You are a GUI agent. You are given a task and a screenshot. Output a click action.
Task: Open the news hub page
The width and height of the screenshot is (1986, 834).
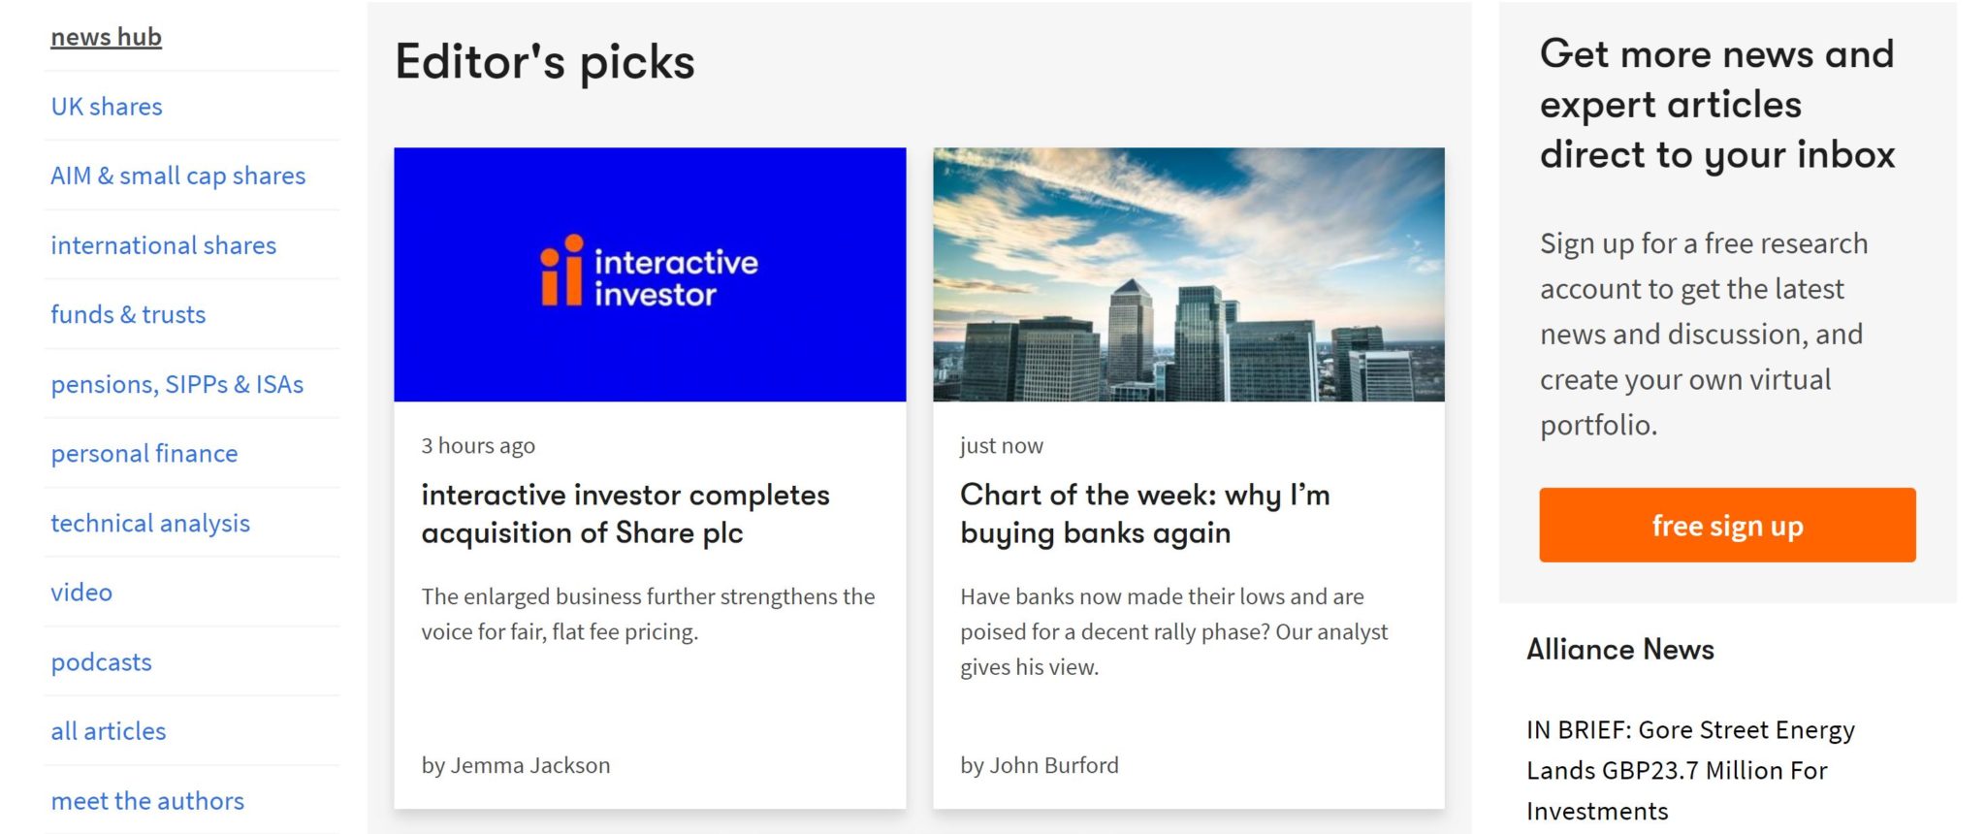coord(105,37)
